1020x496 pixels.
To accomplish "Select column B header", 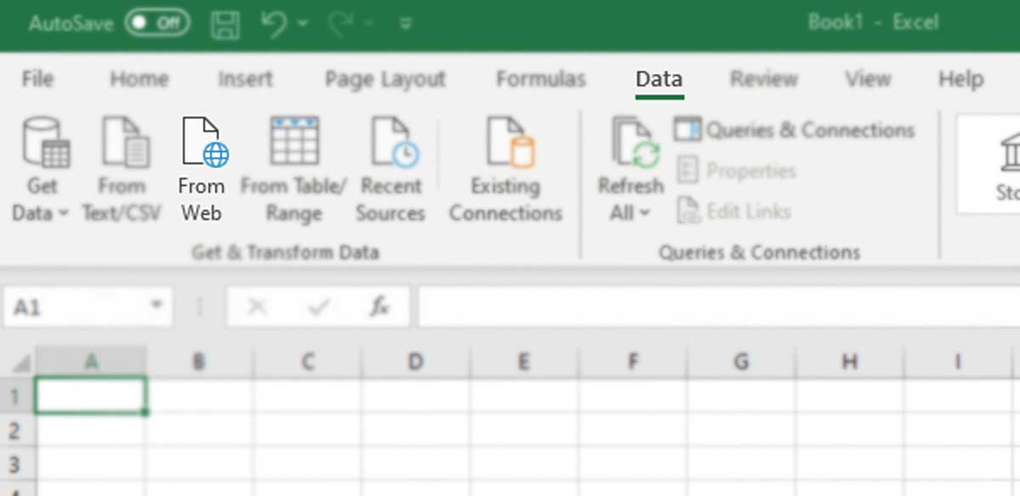I will pos(199,360).
